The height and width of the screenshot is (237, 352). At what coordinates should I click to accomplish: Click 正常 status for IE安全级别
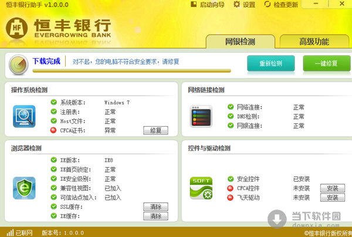point(110,179)
